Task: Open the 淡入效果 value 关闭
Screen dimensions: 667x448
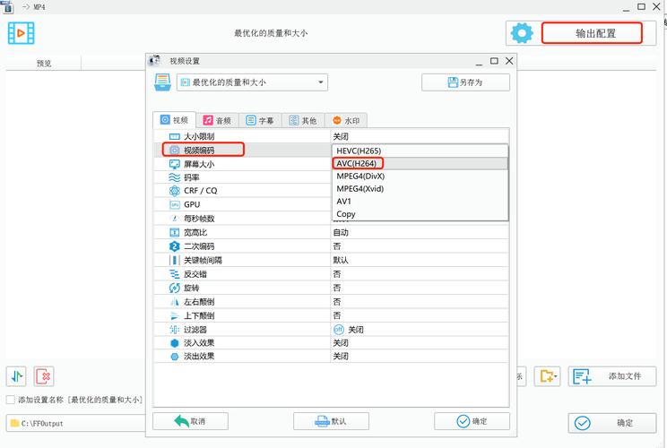Action: click(420, 343)
